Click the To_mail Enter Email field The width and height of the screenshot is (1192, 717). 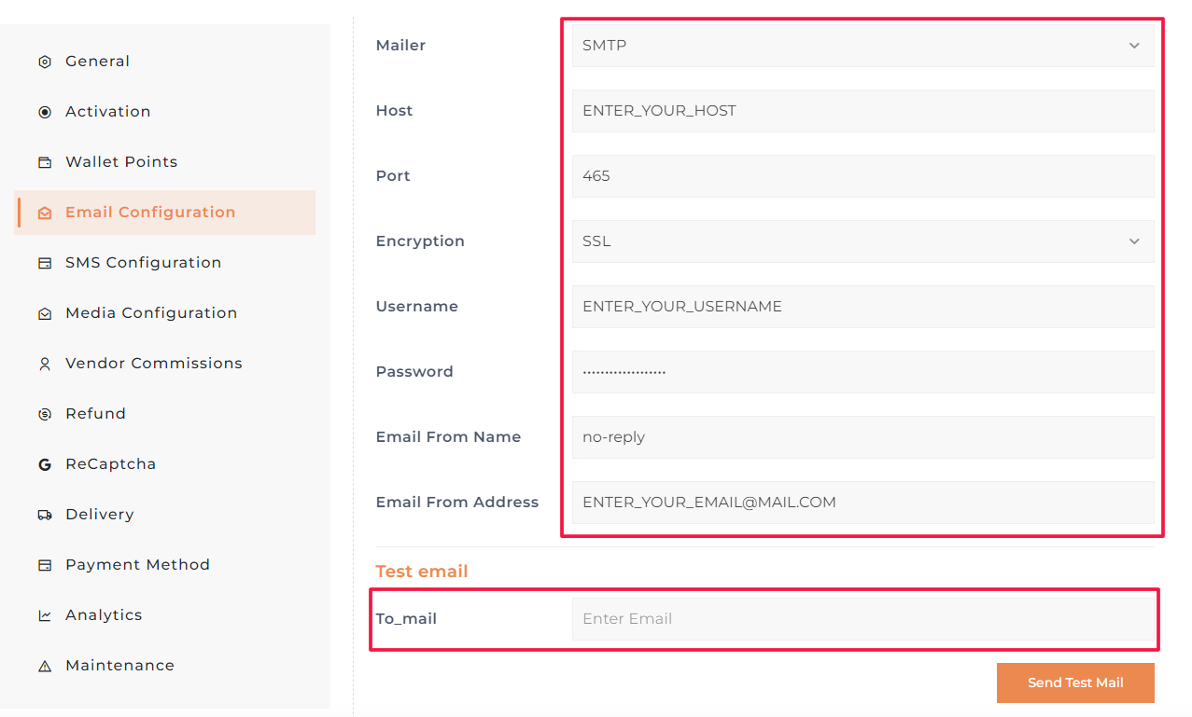click(862, 619)
